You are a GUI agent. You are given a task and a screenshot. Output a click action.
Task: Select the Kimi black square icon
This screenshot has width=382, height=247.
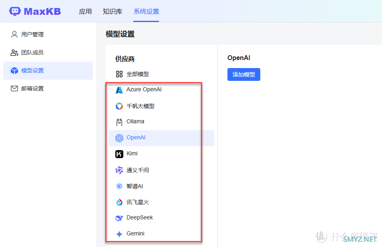tap(119, 154)
